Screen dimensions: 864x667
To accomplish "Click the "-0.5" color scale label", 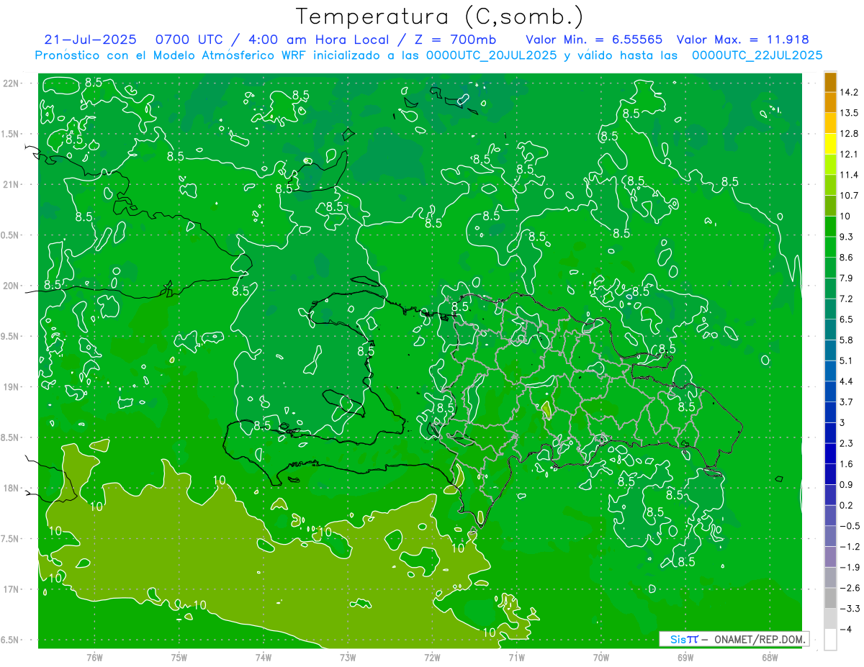I will (850, 526).
